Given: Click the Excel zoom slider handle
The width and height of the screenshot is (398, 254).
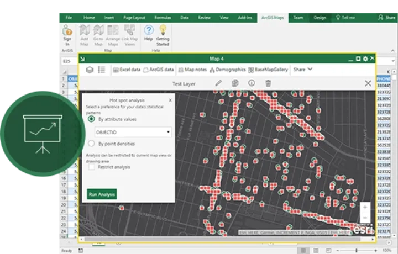Looking at the screenshot, I should [x=357, y=251].
